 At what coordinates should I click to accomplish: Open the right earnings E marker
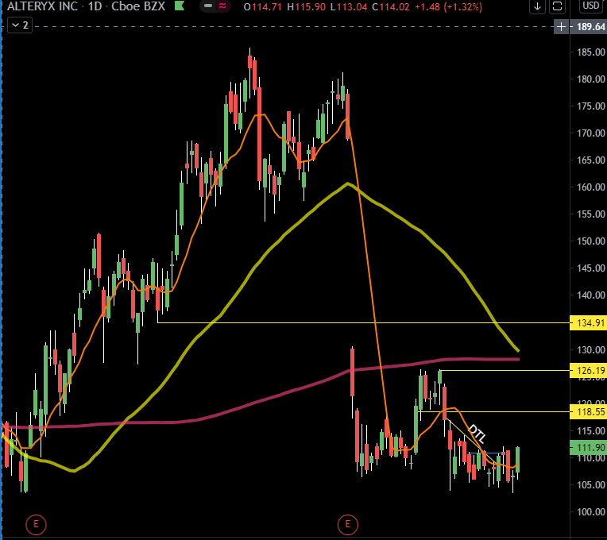pos(348,525)
